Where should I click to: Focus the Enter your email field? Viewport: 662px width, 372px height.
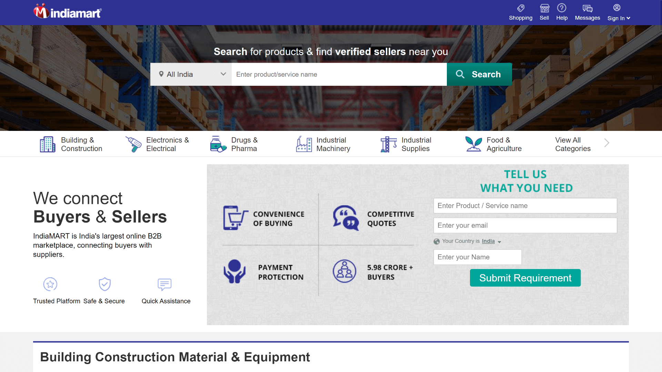(x=525, y=225)
